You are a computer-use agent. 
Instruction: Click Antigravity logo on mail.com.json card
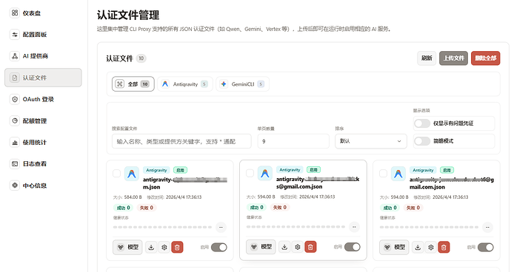click(398, 174)
